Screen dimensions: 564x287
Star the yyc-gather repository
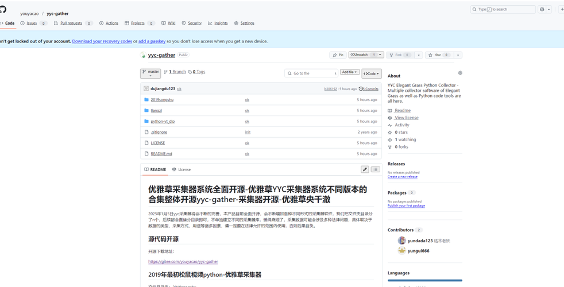[439, 55]
